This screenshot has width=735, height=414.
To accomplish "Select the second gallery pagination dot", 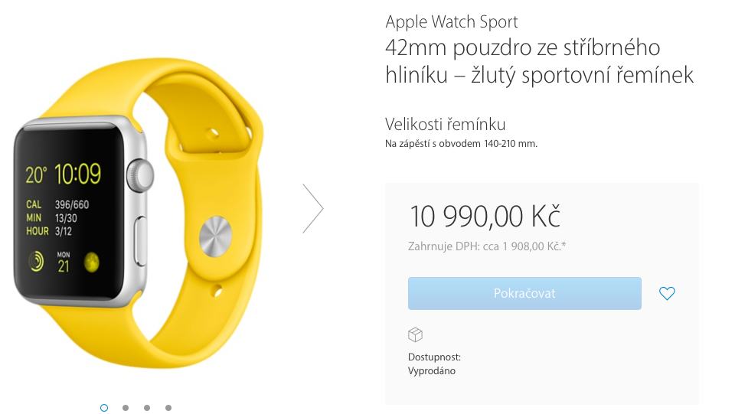I will click(x=125, y=408).
